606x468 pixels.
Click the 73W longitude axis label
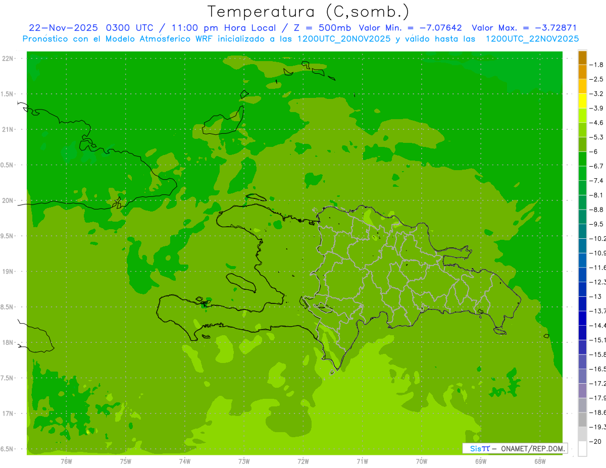[x=244, y=461]
